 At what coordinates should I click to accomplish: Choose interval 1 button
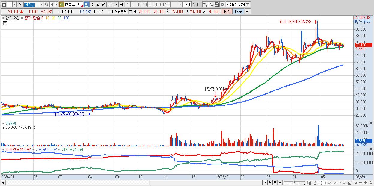(128, 4)
